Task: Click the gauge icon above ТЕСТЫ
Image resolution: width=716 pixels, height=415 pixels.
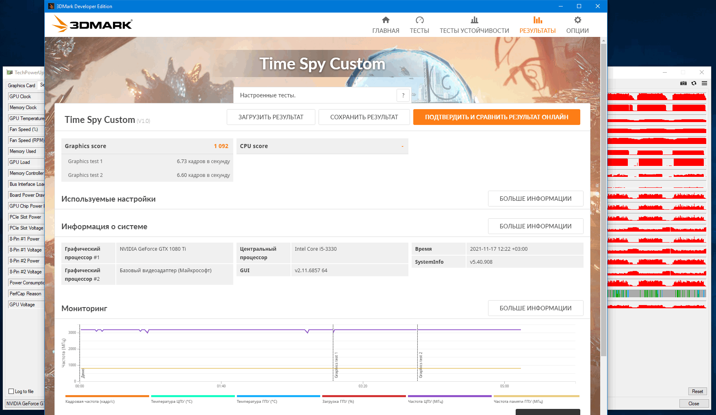Action: 420,20
